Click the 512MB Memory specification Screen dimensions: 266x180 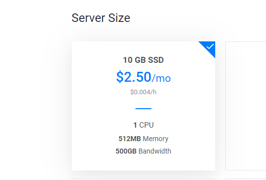pyautogui.click(x=143, y=139)
